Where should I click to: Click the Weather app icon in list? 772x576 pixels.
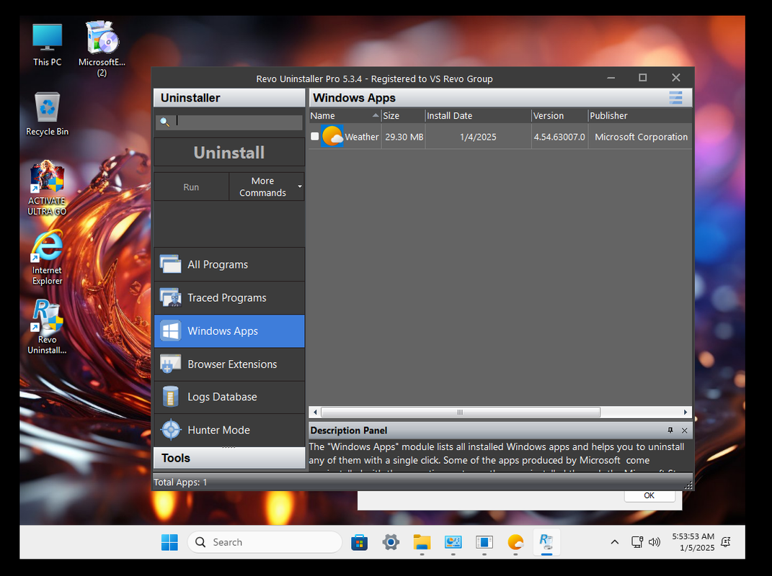pyautogui.click(x=332, y=136)
